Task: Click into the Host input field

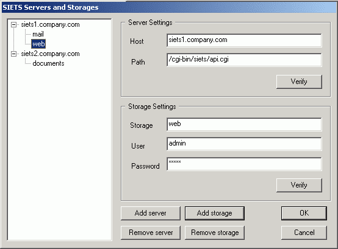Action: [x=244, y=40]
